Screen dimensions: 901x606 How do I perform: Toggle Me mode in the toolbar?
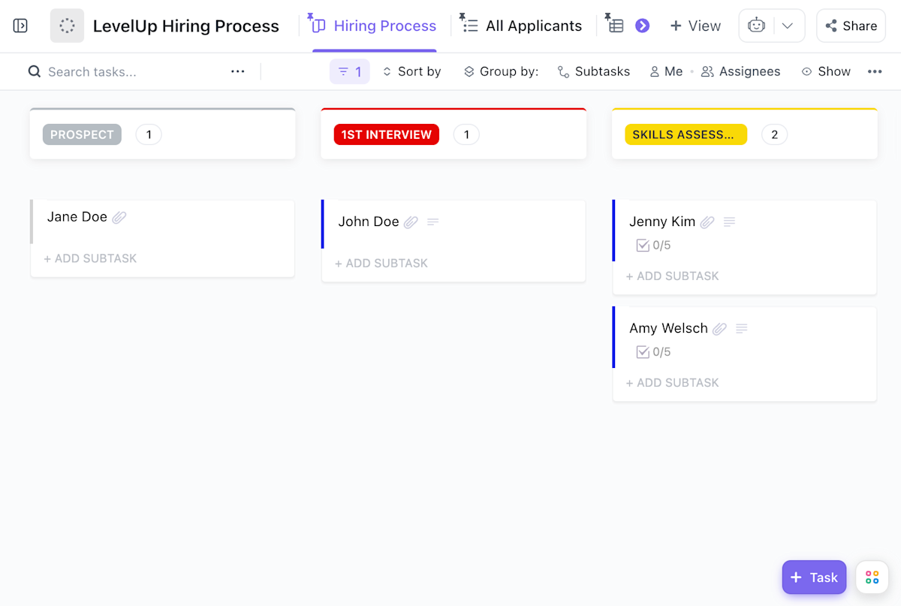(x=665, y=71)
